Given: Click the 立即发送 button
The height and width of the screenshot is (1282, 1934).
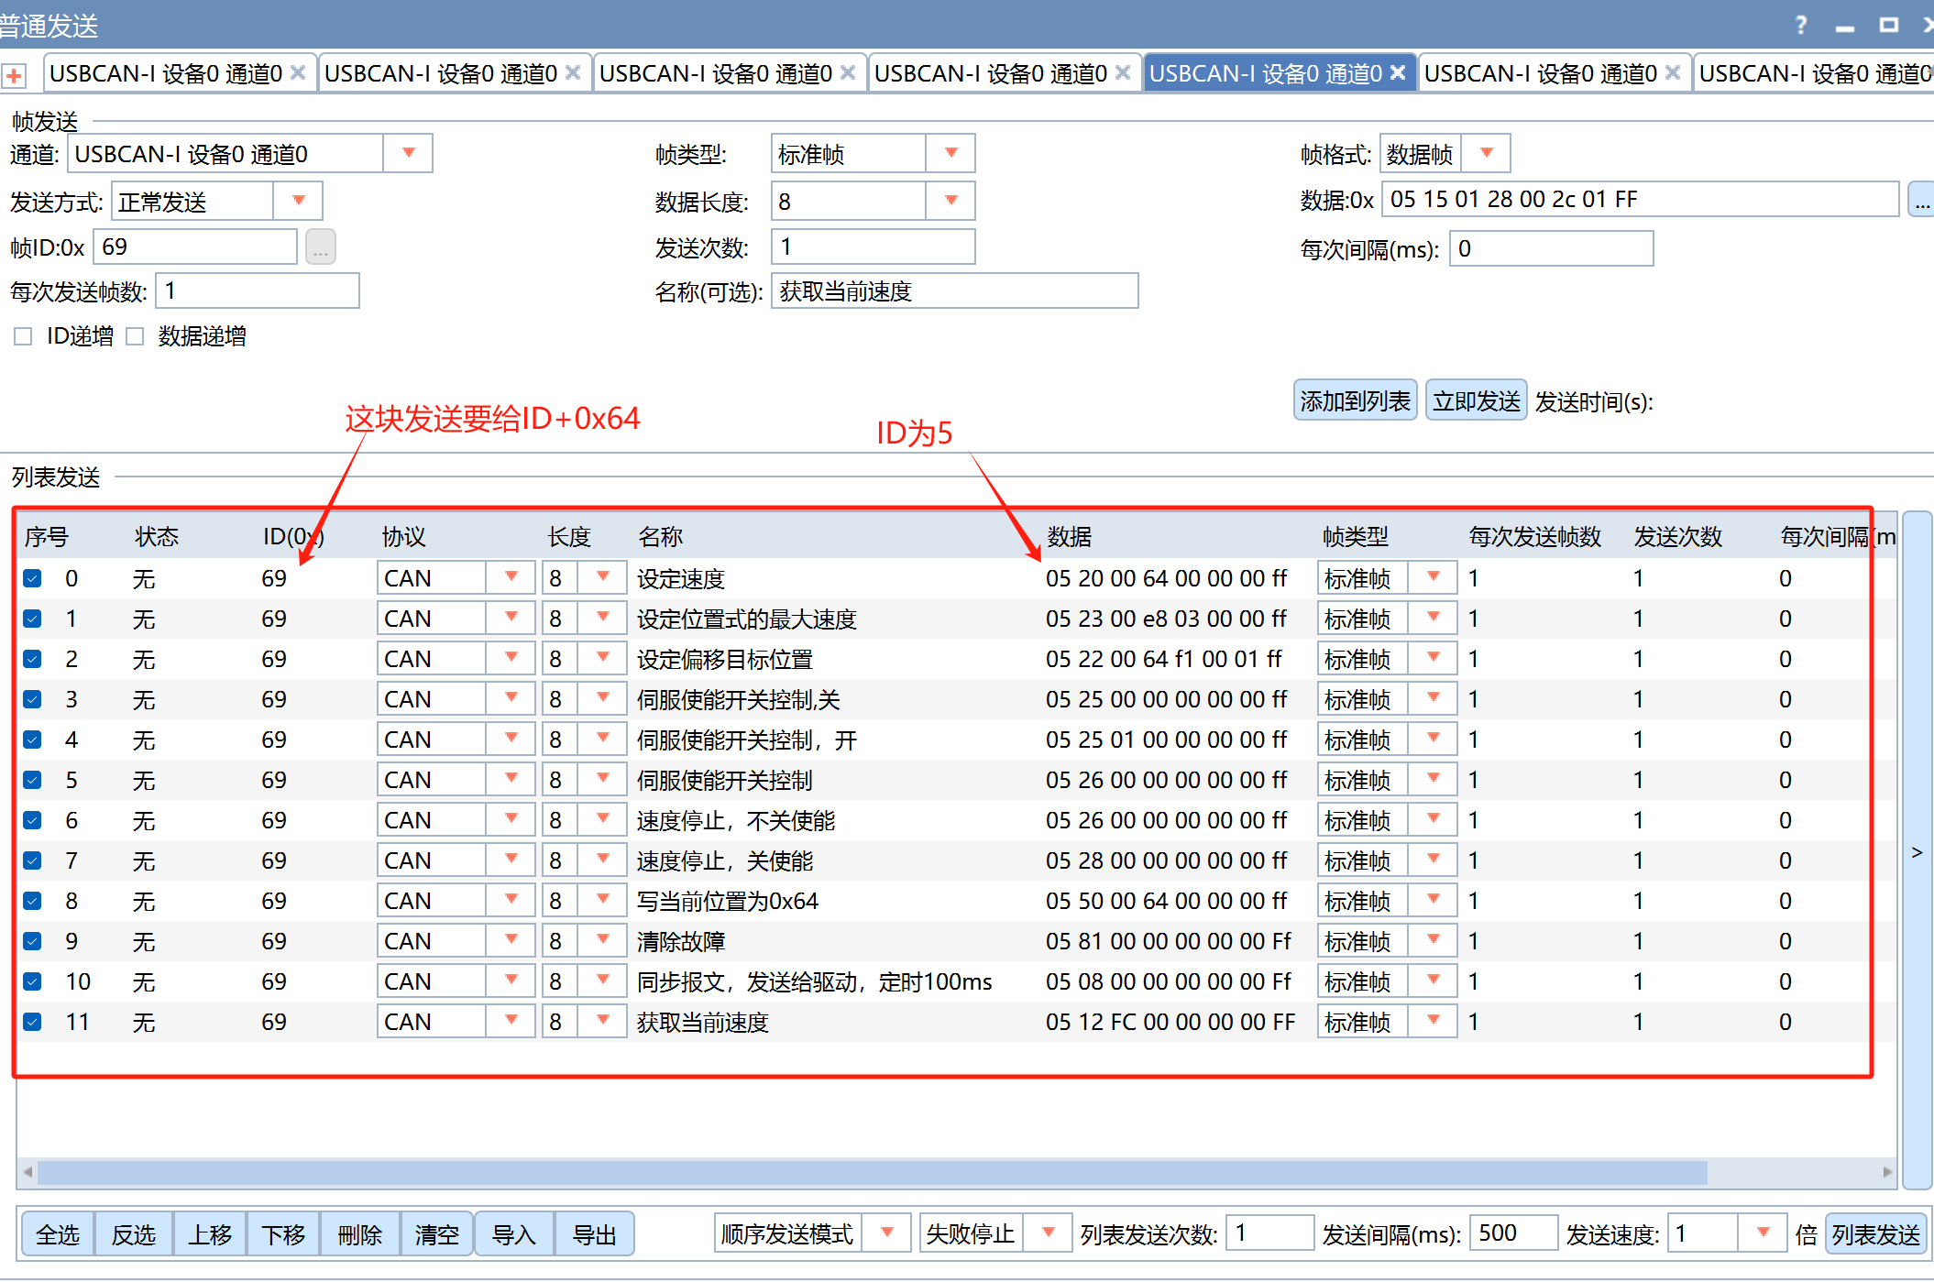Looking at the screenshot, I should pos(1476,400).
